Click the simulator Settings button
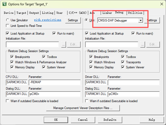 coord(73,20)
